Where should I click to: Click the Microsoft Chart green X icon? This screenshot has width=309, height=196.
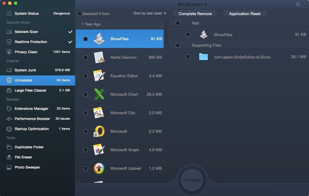pyautogui.click(x=99, y=95)
